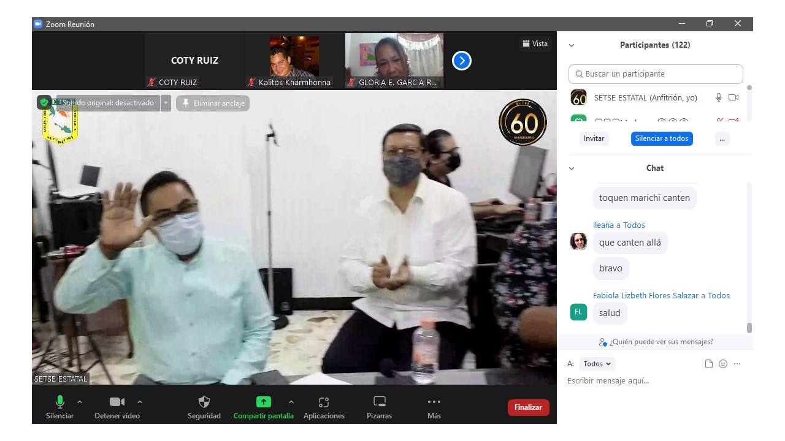This screenshot has height=441, width=785.
Task: Toggle SETSE ESTATAL camera icon in list
Action: 733,97
